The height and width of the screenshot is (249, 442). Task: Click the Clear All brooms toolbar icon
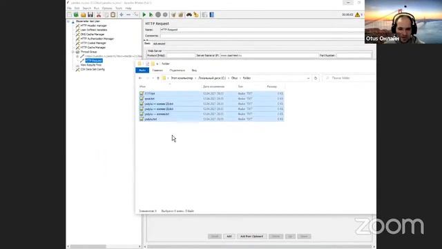tap(181, 15)
